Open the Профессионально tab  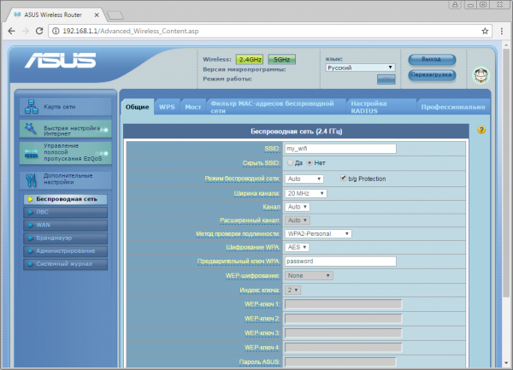pos(453,107)
